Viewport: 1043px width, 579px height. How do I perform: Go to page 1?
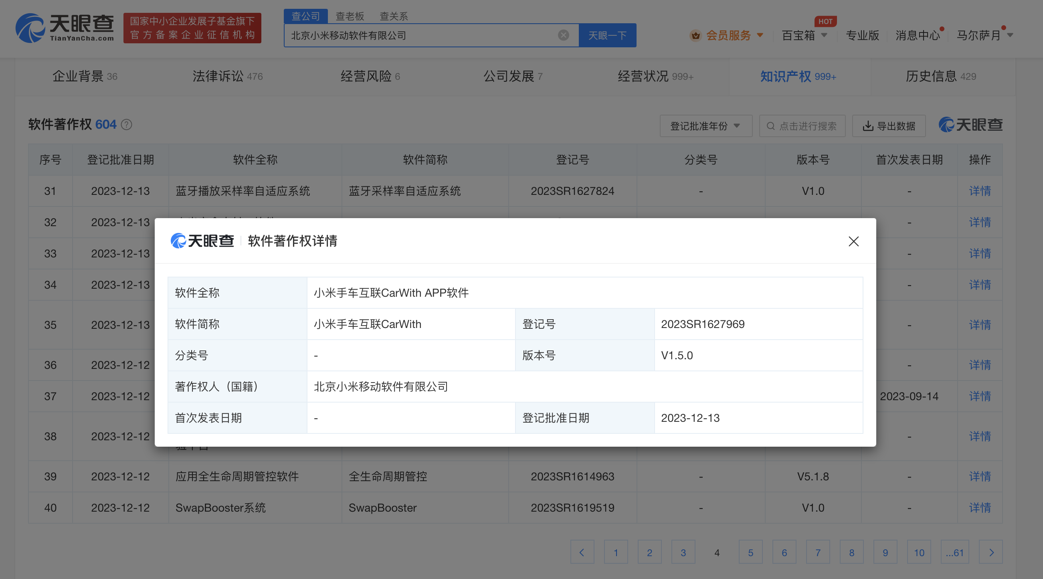click(616, 552)
